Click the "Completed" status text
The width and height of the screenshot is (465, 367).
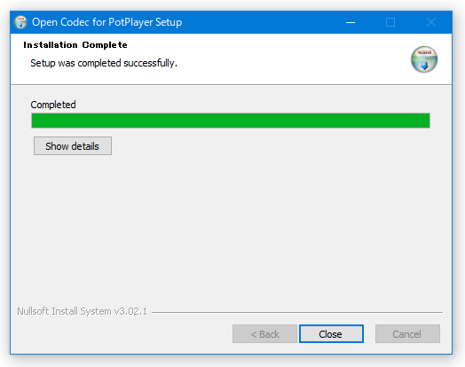(x=53, y=105)
